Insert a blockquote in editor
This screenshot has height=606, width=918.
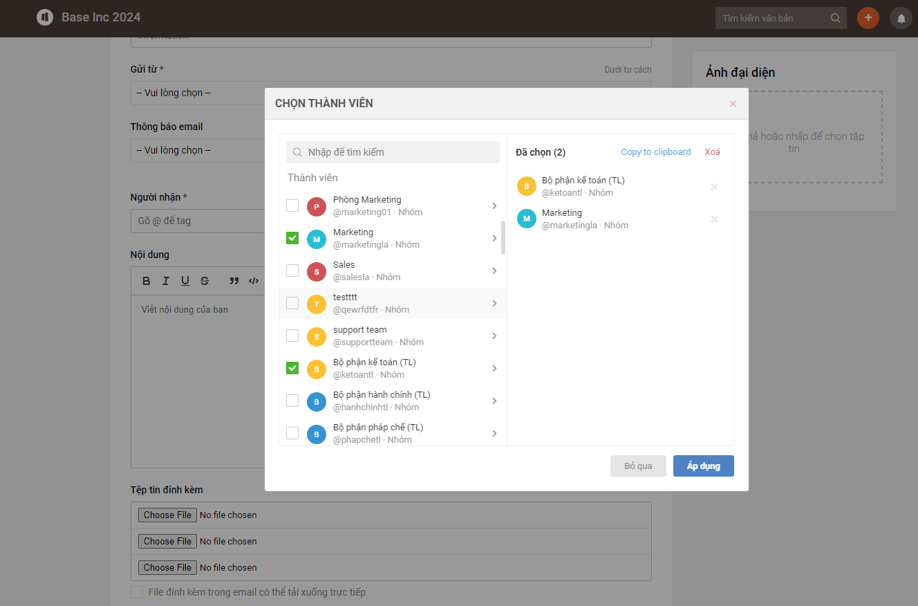(234, 281)
